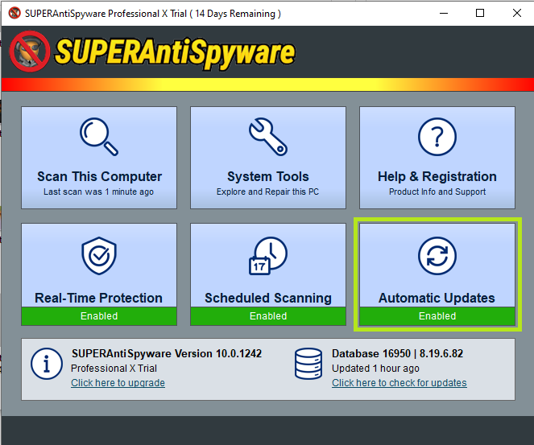
Task: Click the database stack icon
Action: (x=308, y=364)
